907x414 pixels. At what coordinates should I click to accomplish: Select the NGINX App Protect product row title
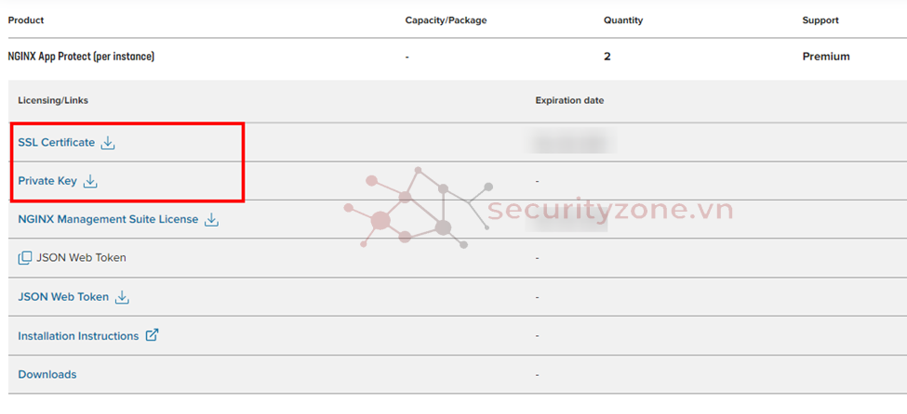click(81, 57)
